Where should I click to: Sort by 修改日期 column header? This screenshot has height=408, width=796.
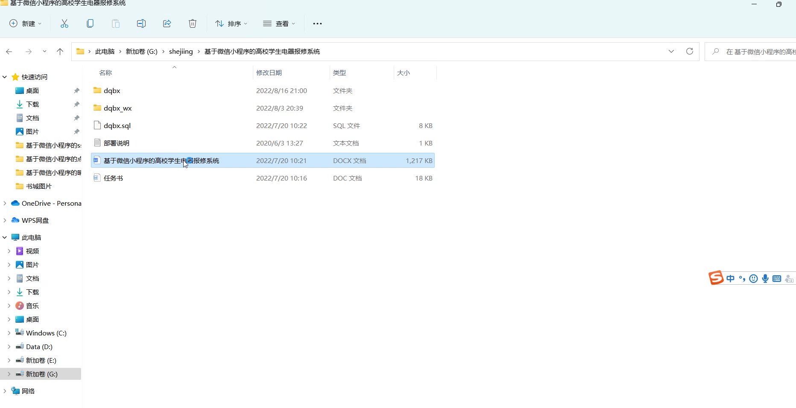269,73
